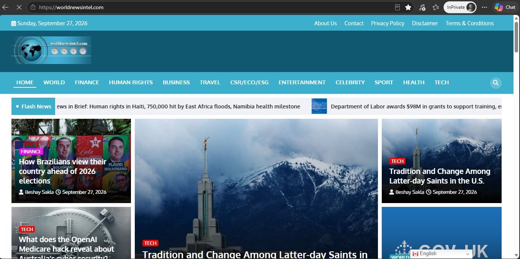
Task: Open the English language dropdown
Action: click(x=441, y=254)
